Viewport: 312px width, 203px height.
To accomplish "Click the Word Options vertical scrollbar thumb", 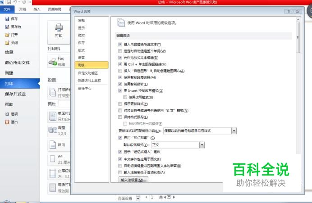I will pyautogui.click(x=298, y=37).
